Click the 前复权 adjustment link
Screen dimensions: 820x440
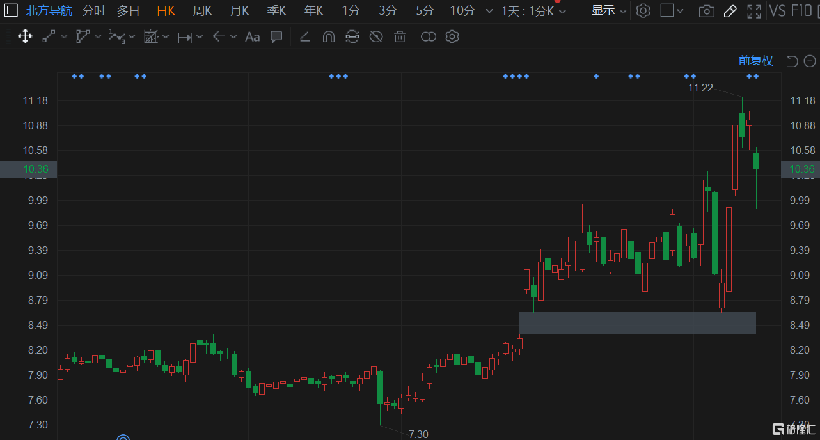[756, 61]
